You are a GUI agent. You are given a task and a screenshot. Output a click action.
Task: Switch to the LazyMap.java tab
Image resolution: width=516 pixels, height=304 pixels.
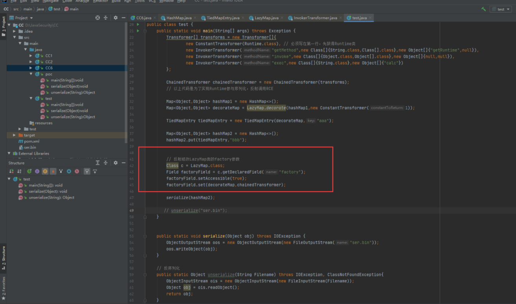266,18
